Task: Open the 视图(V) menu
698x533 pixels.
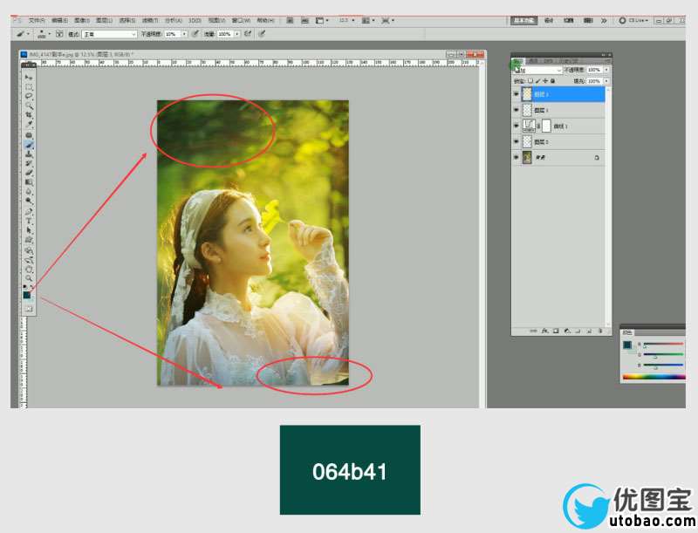Action: pos(217,20)
